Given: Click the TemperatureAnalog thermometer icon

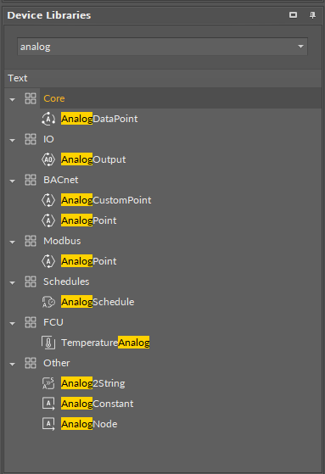Looking at the screenshot, I should (48, 343).
